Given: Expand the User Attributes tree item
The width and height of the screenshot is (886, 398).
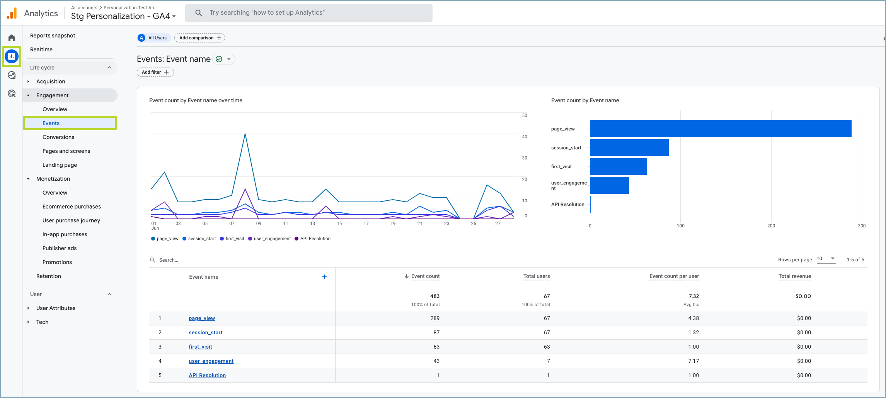Looking at the screenshot, I should 28,308.
